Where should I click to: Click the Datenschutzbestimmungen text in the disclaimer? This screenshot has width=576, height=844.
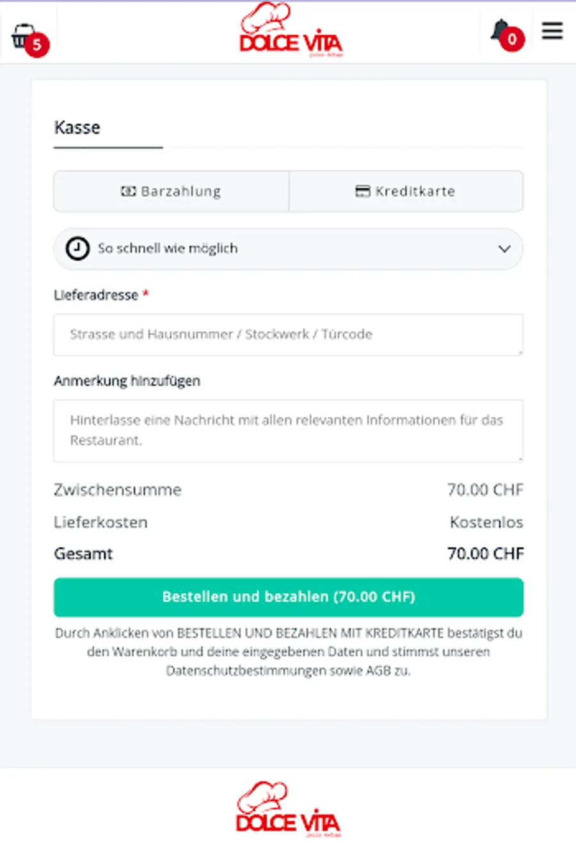[x=246, y=671]
